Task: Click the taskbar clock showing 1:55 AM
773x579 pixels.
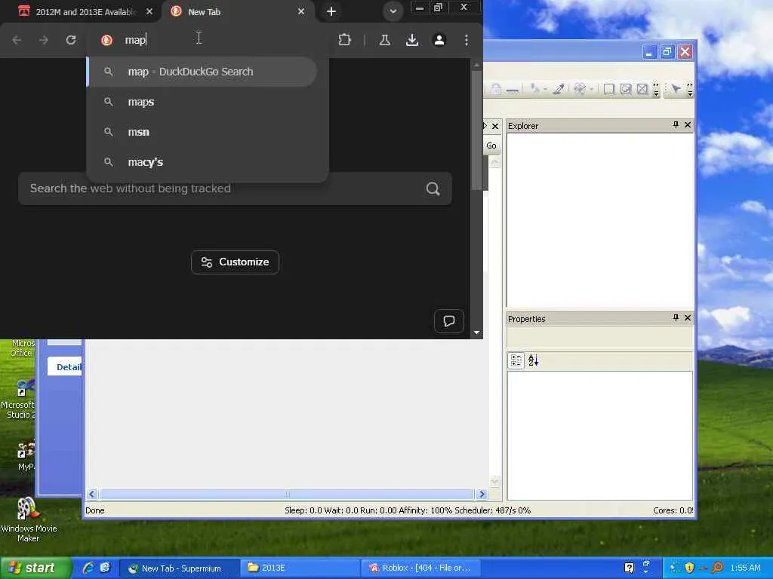Action: 745,568
